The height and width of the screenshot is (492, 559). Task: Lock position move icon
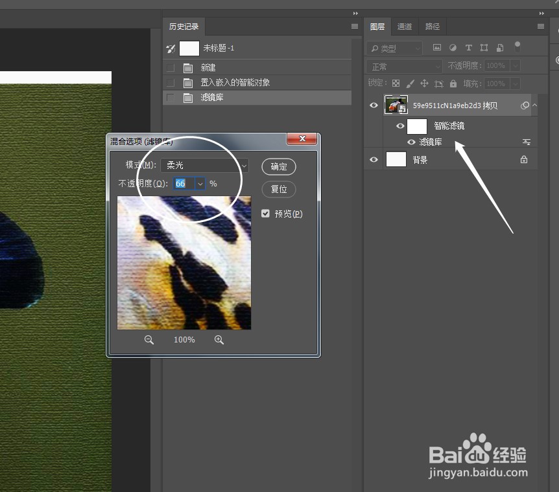pyautogui.click(x=424, y=84)
